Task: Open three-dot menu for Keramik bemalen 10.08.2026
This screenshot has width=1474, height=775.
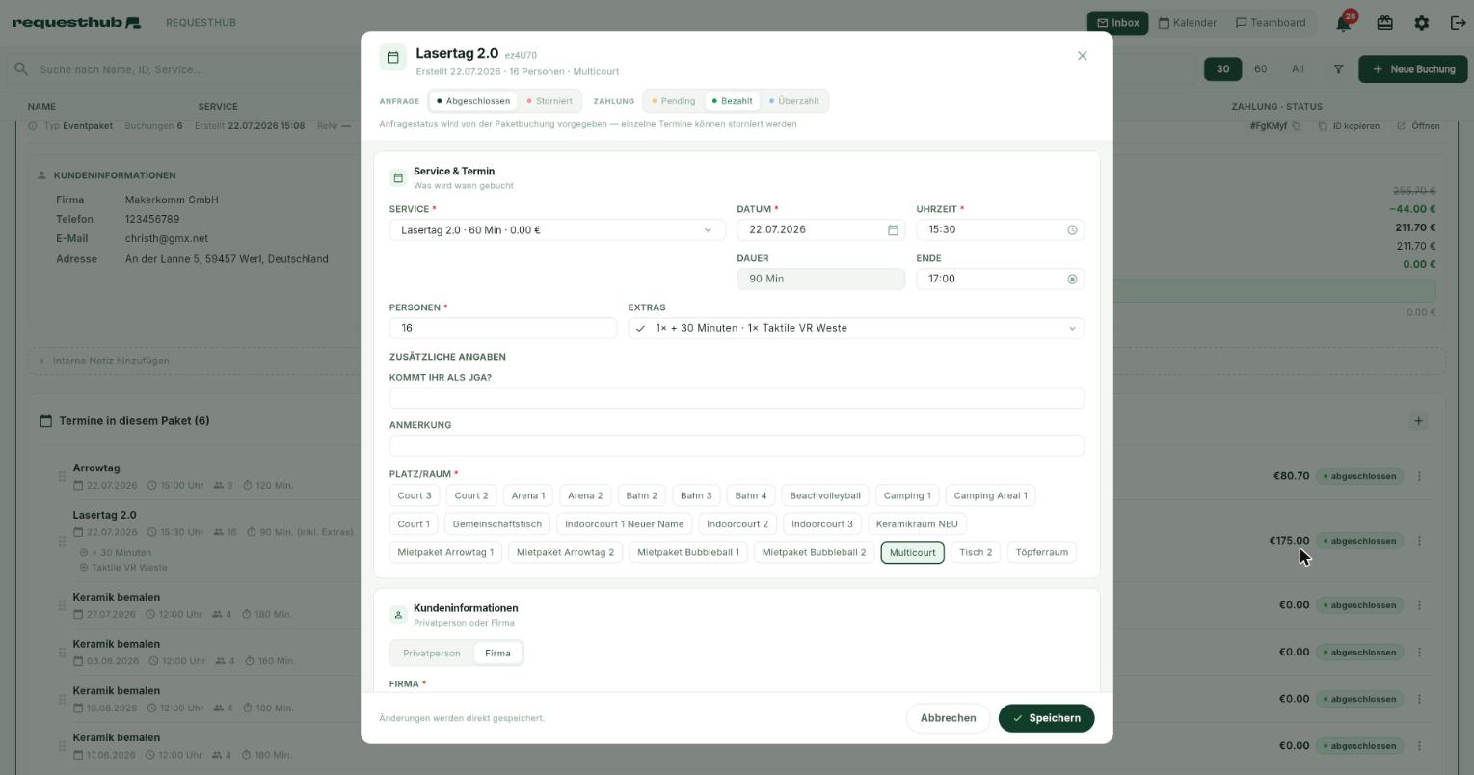Action: point(1419,699)
